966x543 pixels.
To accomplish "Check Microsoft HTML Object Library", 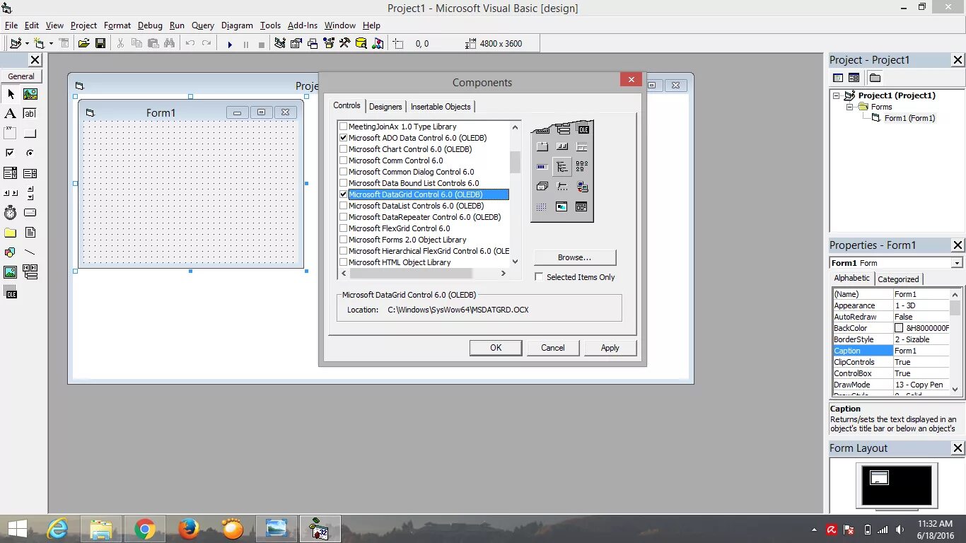I will pyautogui.click(x=344, y=262).
